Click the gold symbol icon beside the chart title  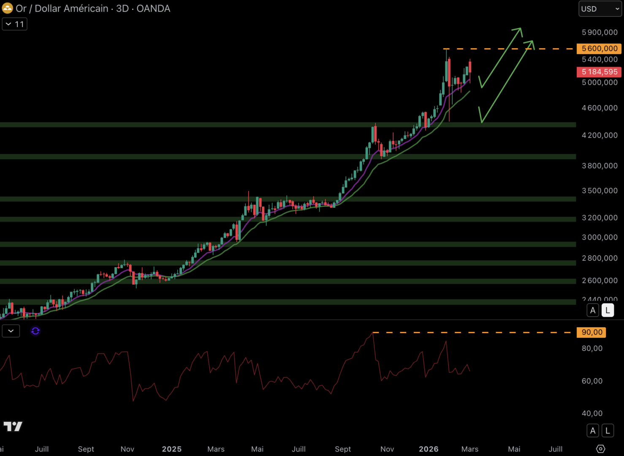tap(8, 8)
